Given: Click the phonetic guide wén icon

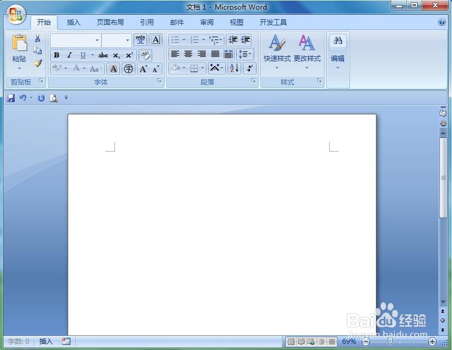Looking at the screenshot, I should 140,40.
